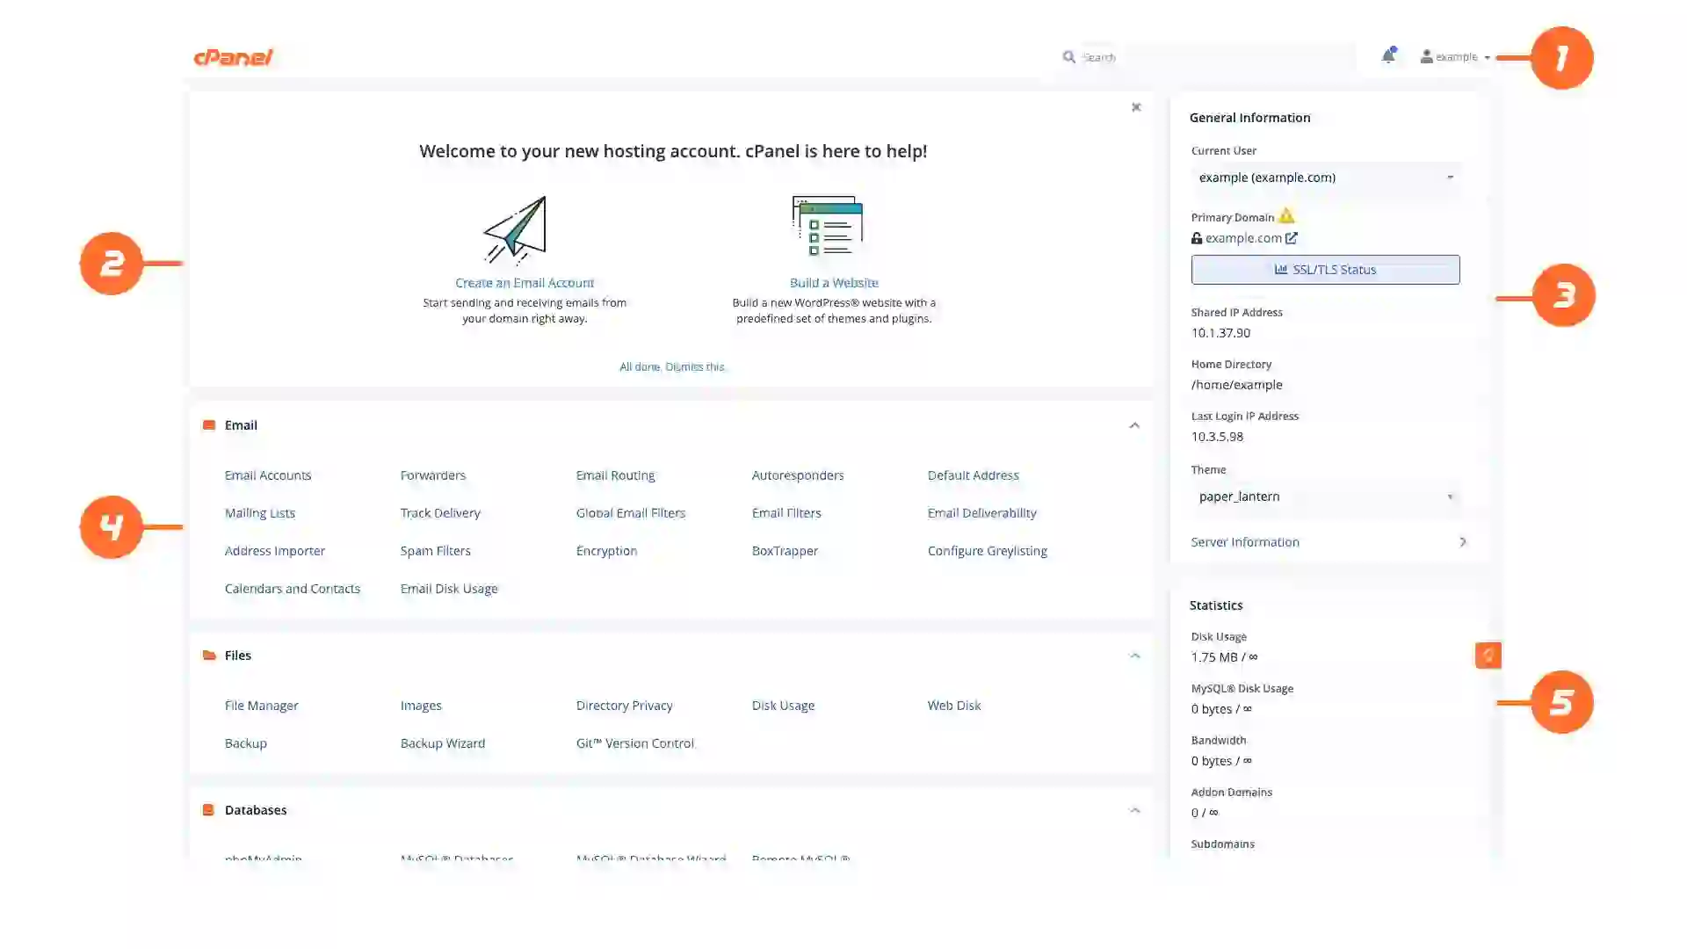Open Autoresponders
Viewport: 1687px width, 949px height.
[x=798, y=475]
